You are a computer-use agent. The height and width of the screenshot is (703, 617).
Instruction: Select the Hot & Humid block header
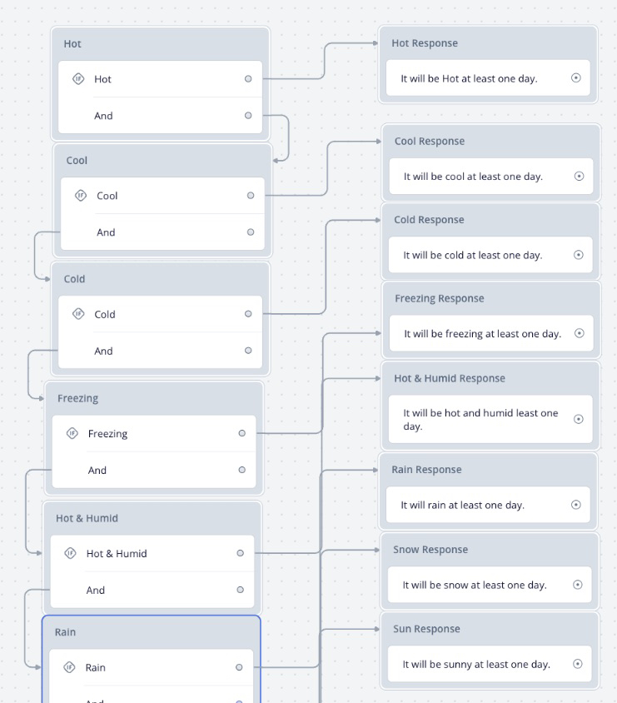click(x=152, y=518)
